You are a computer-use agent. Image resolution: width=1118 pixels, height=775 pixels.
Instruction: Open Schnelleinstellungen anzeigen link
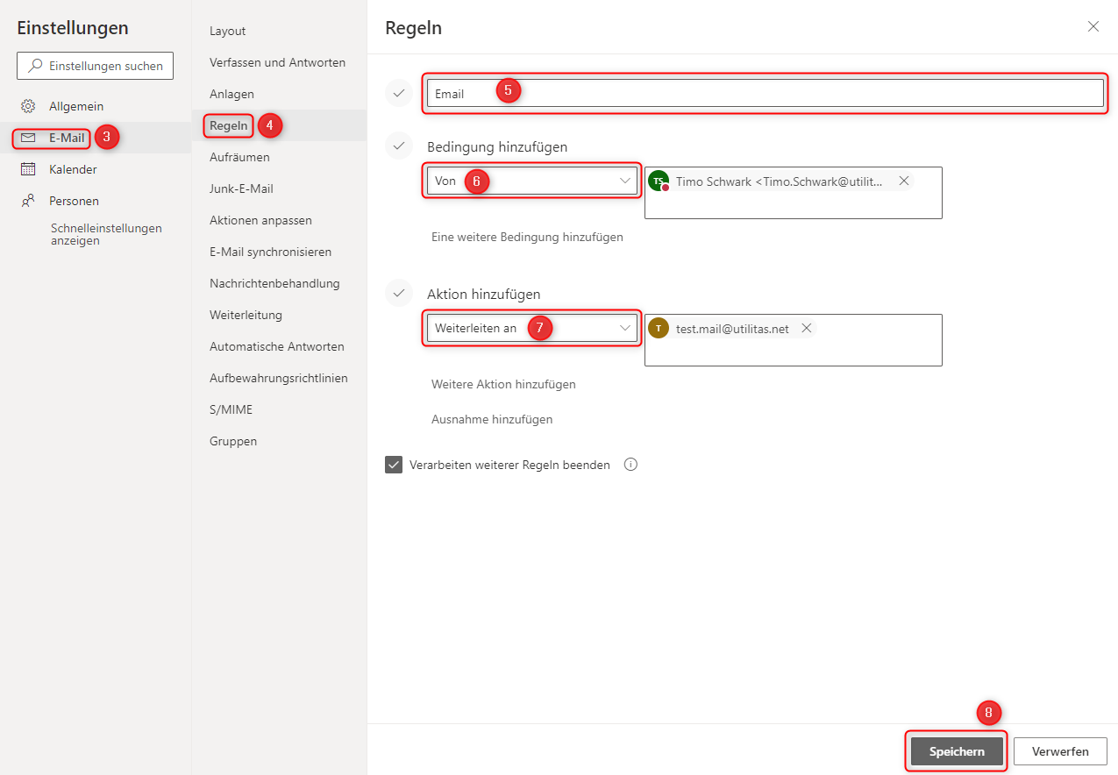coord(105,234)
